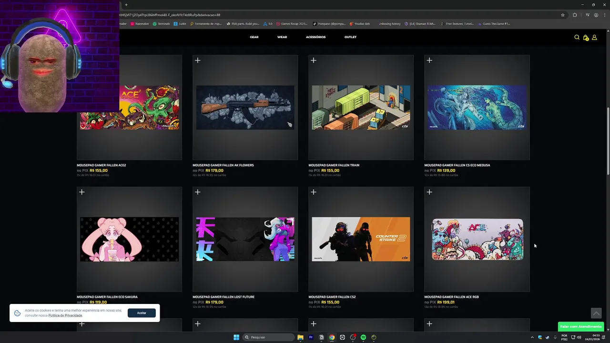Click Falar com Atendimento chat button
Image resolution: width=610 pixels, height=343 pixels.
click(581, 327)
